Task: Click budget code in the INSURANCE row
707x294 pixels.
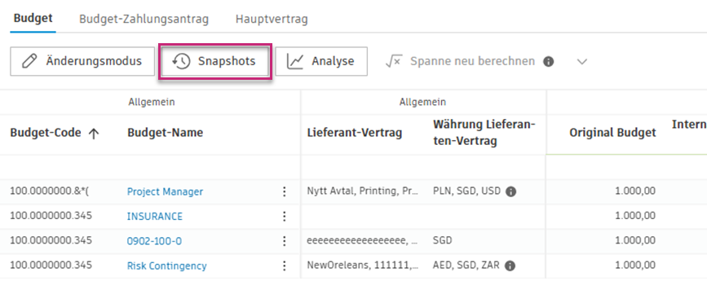Action: tap(51, 216)
